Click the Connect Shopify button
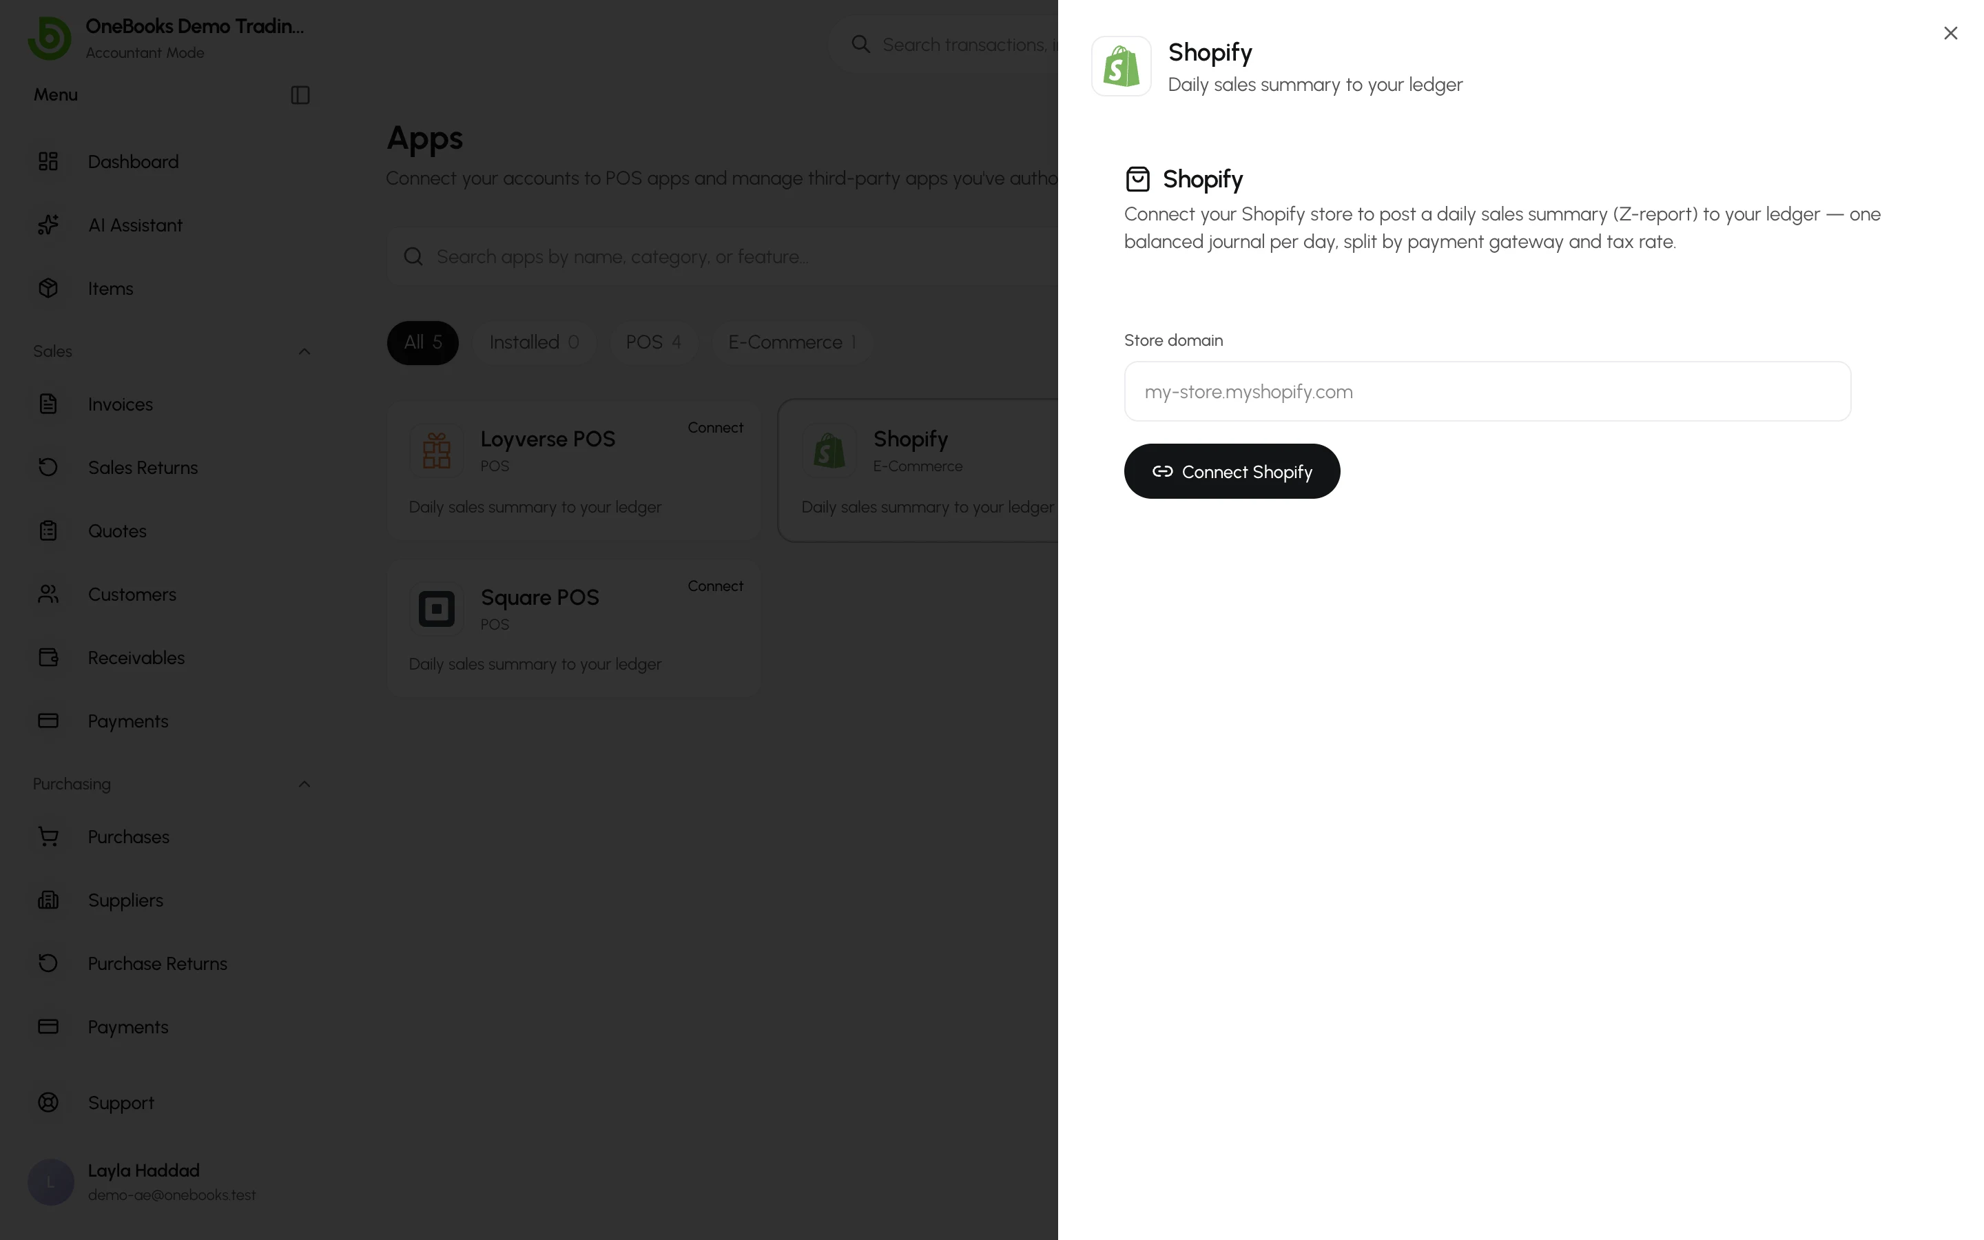Screen dimensions: 1984x1240 [x=1232, y=471]
